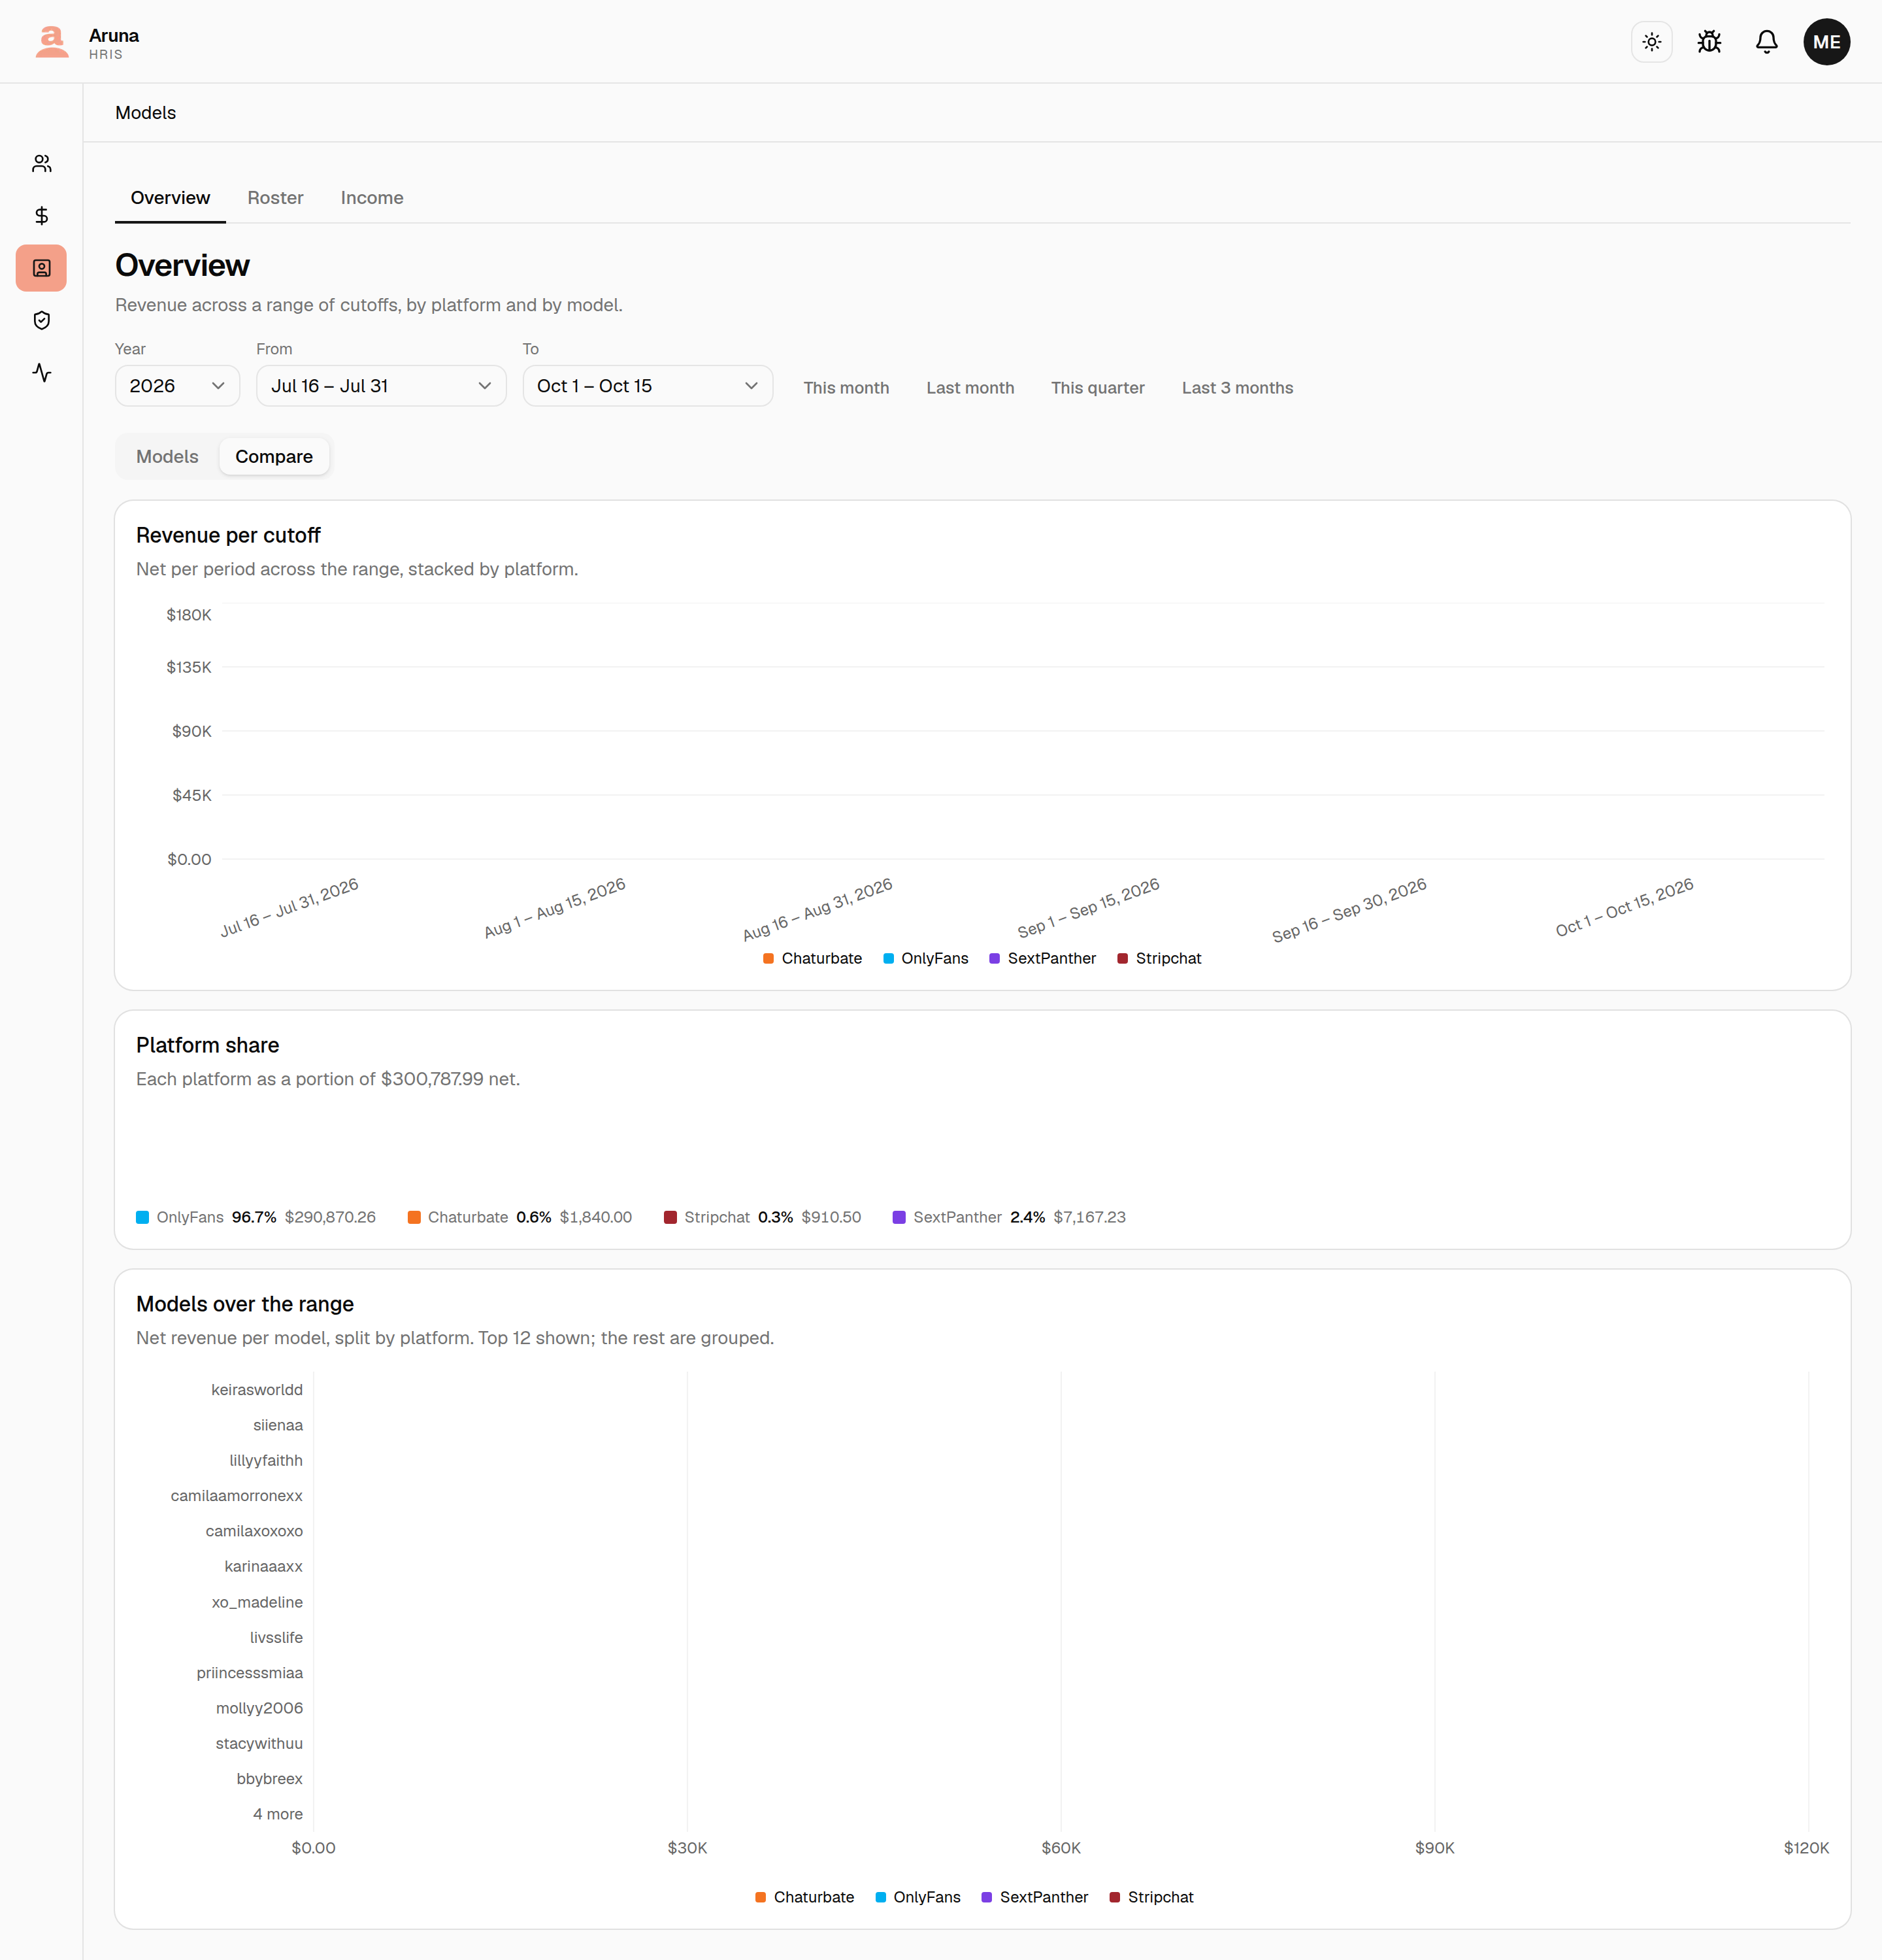This screenshot has width=1882, height=1960.
Task: Click the camilaamorronexx model label
Action: [237, 1496]
